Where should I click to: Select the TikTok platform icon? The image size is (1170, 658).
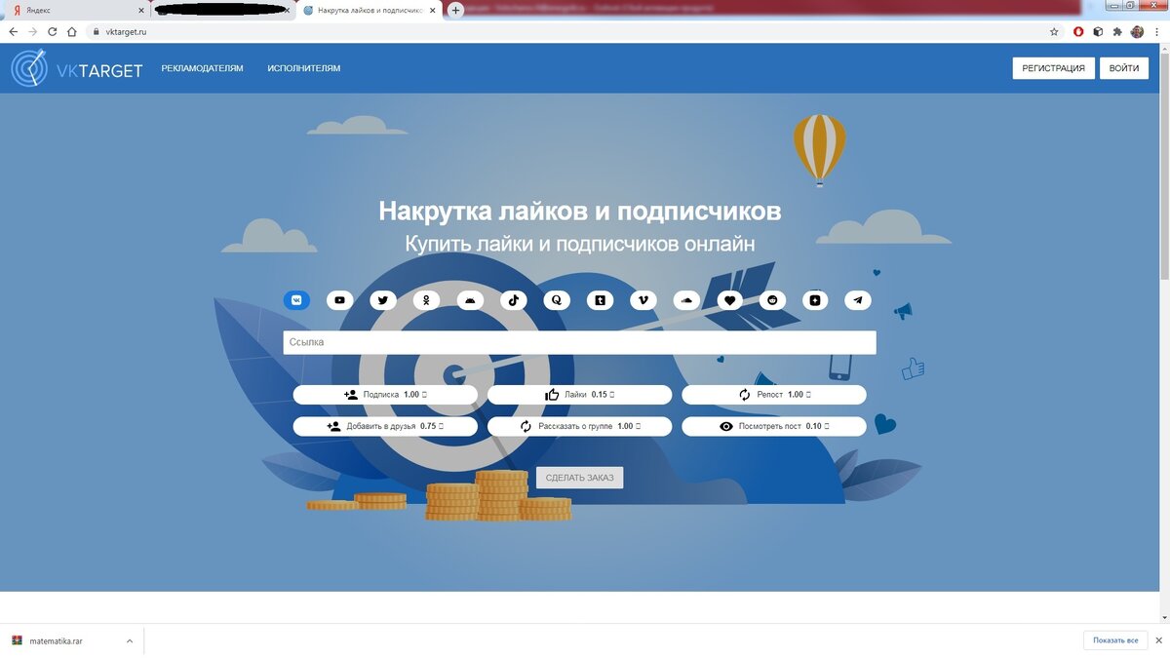pyautogui.click(x=513, y=300)
